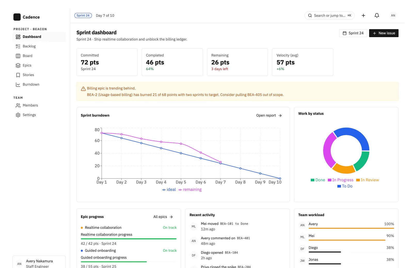
Task: Toggle ideal series in burndown legend
Action: pos(169,190)
